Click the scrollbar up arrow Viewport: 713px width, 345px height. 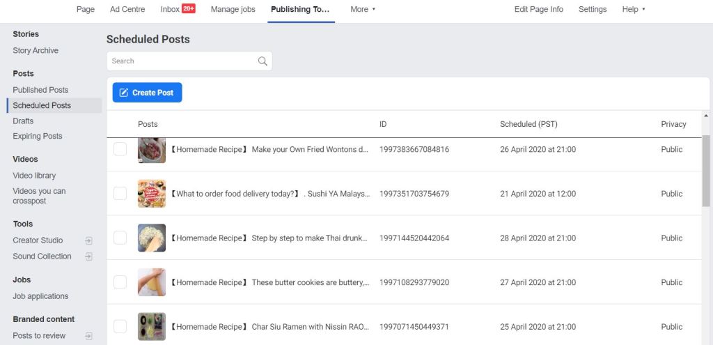click(x=706, y=116)
